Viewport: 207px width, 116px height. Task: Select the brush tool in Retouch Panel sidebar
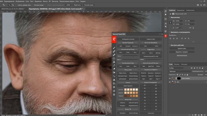click(114, 48)
